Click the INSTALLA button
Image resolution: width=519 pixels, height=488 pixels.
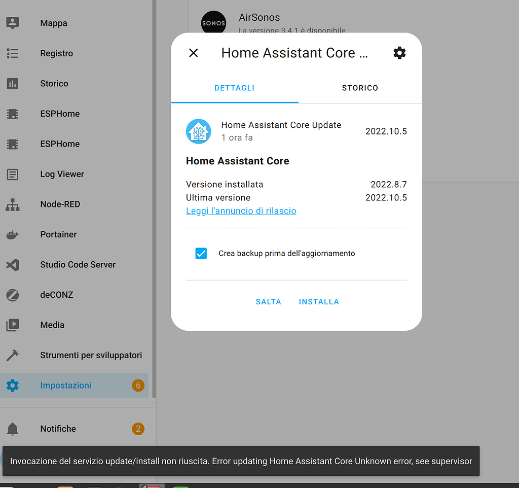pyautogui.click(x=319, y=301)
